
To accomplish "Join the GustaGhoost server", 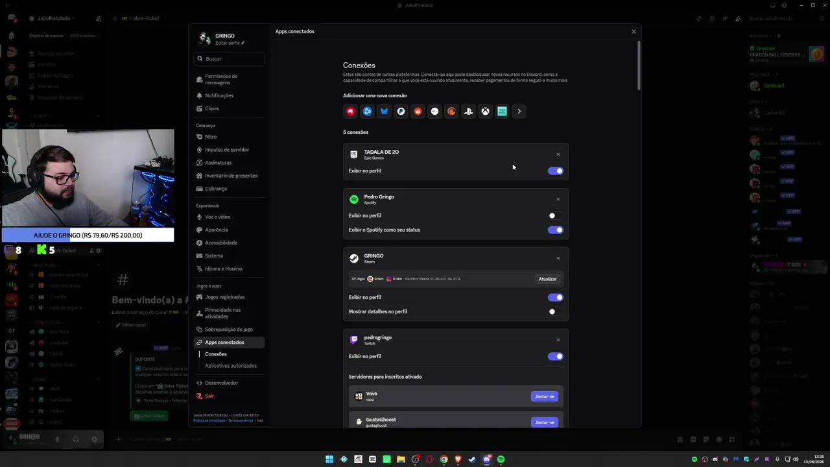I will click(545, 422).
